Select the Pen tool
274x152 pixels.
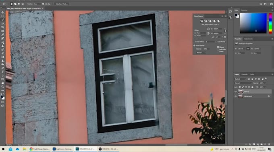pyautogui.click(x=3, y=68)
